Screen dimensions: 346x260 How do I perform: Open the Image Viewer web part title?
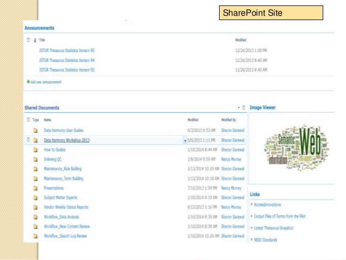[x=262, y=107]
